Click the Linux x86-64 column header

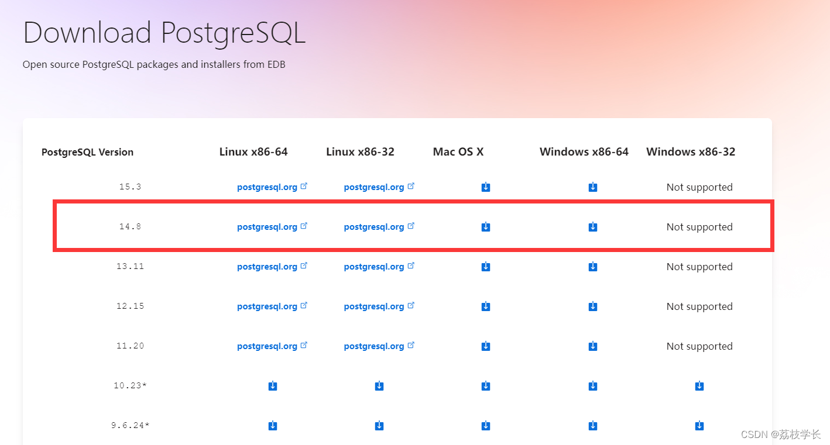pyautogui.click(x=253, y=152)
